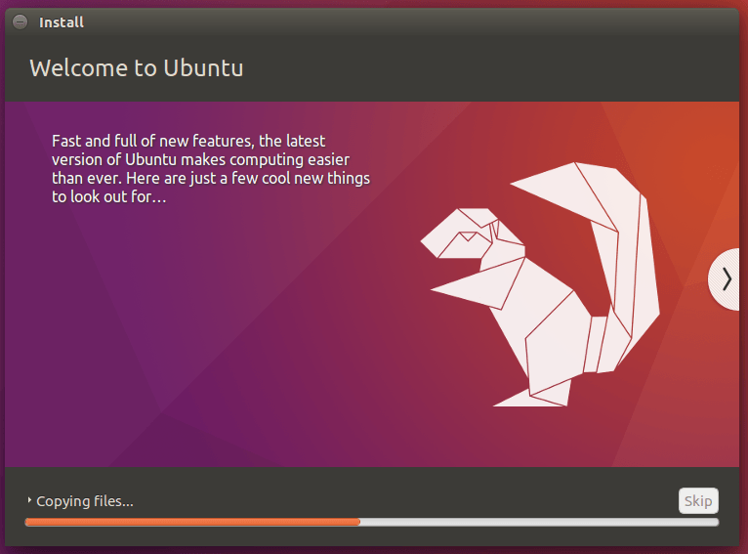Skip the file copying step
Viewport: 748px width, 554px height.
pyautogui.click(x=698, y=500)
